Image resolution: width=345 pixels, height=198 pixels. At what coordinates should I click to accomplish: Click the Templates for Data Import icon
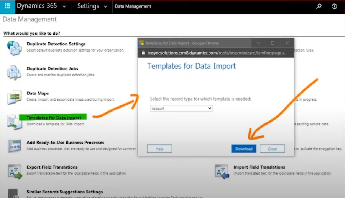14,122
